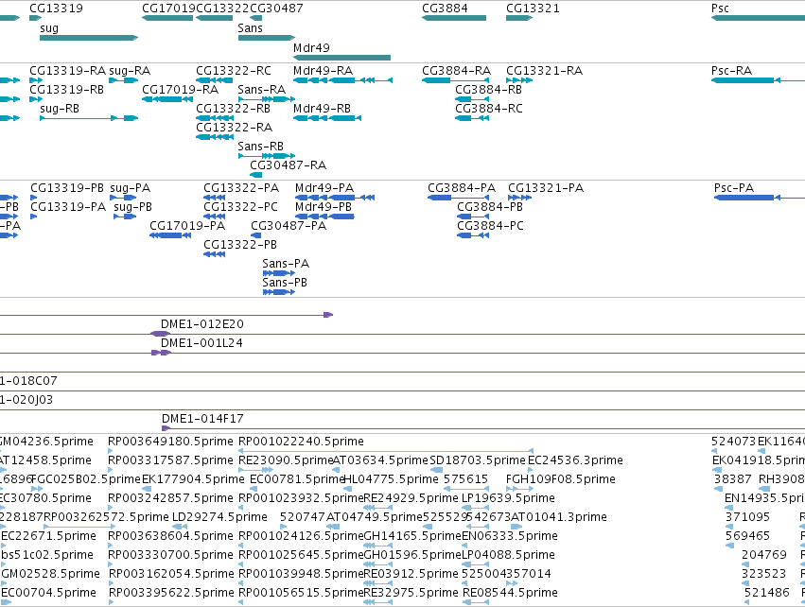The width and height of the screenshot is (805, 607).
Task: Select the sug-RA transcript label
Action: (x=130, y=70)
